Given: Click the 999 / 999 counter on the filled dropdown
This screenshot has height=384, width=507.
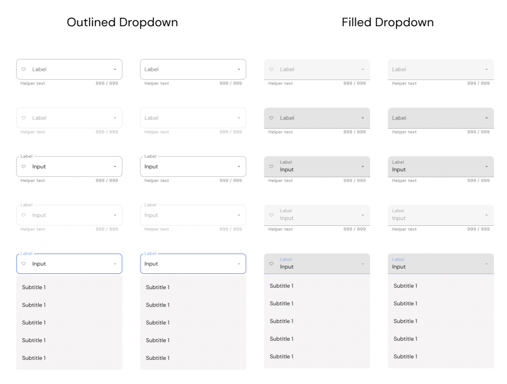Looking at the screenshot, I should (355, 83).
